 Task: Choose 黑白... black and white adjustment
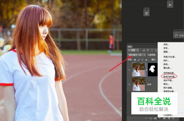[166, 84]
